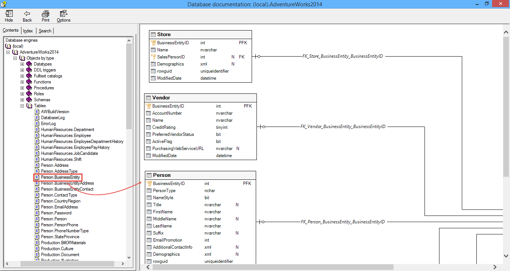Click the AdditionalContactInfo column name

pyautogui.click(x=172, y=247)
